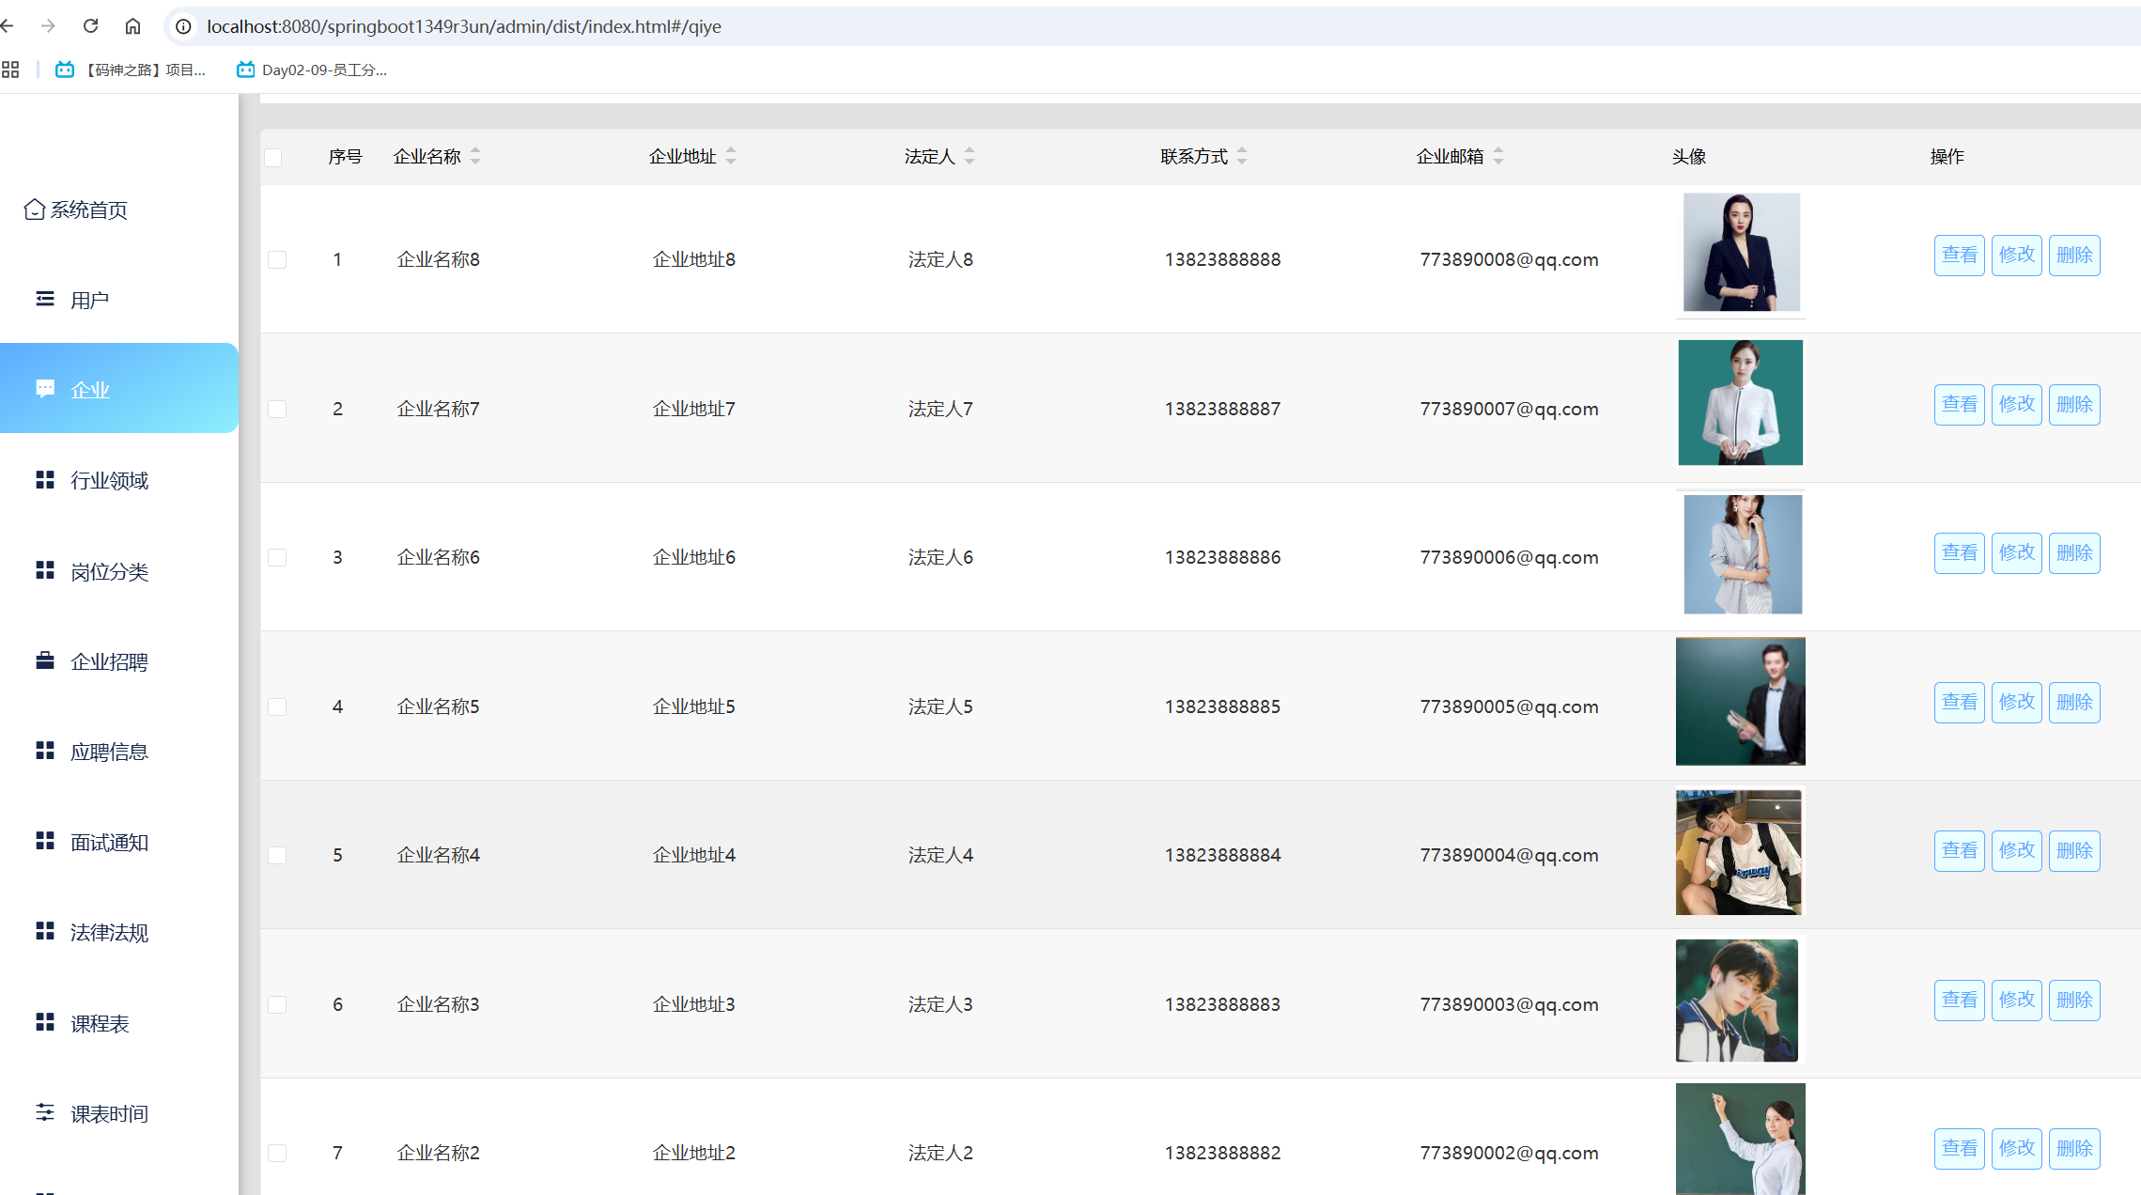Click the list icon next to 用户
2141x1195 pixels.
45,299
